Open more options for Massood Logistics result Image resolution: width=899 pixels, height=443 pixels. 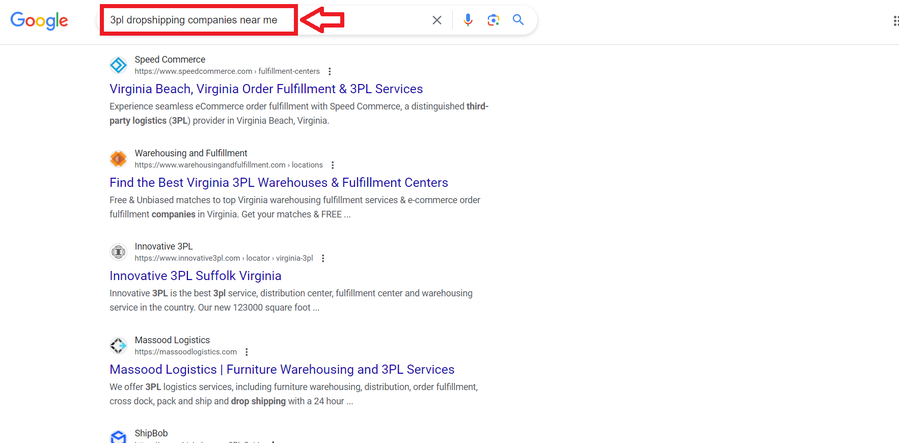(247, 352)
